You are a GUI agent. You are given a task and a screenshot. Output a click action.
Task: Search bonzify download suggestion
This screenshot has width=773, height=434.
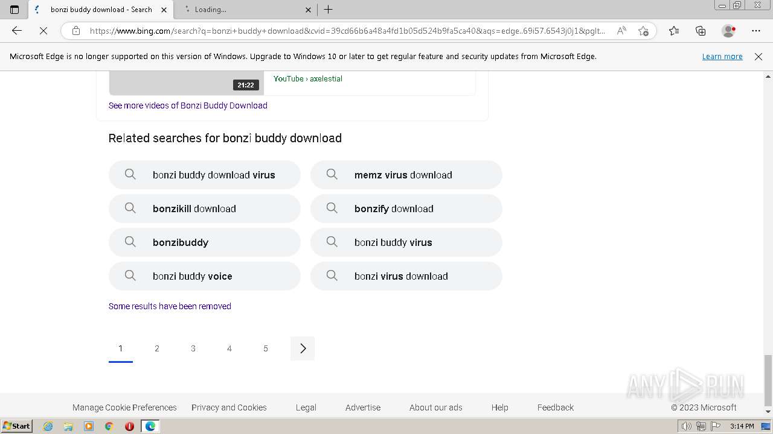pyautogui.click(x=406, y=209)
